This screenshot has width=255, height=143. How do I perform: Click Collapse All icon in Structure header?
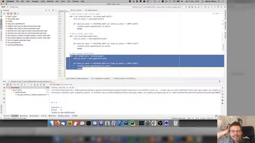pyautogui.click(x=49, y=10)
